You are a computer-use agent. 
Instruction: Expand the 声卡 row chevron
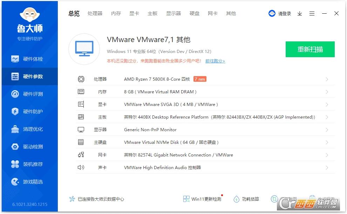tap(327, 168)
